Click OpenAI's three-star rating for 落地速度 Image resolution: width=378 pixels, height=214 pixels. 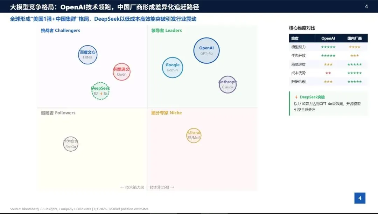(328, 64)
